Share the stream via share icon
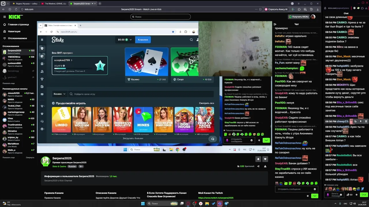369x207 pixels. tap(258, 166)
